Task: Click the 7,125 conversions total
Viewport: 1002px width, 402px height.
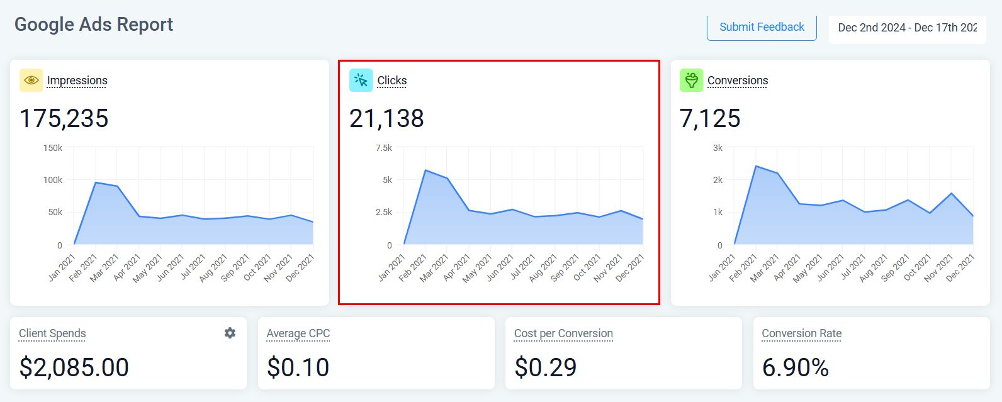Action: tap(710, 118)
